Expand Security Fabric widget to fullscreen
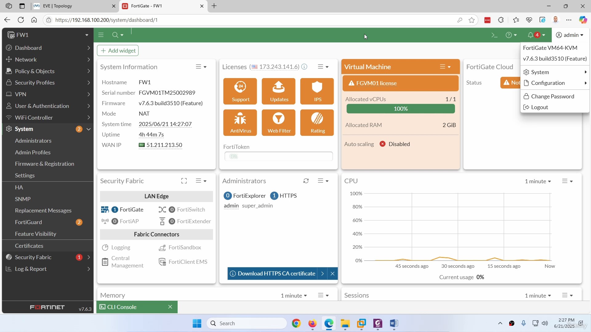This screenshot has height=332, width=591. (184, 181)
